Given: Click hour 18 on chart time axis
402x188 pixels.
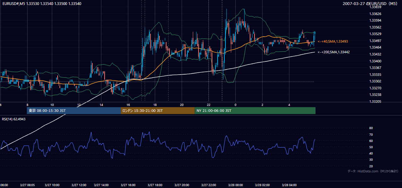Looking at the screenshot, I should pos(155,105).
